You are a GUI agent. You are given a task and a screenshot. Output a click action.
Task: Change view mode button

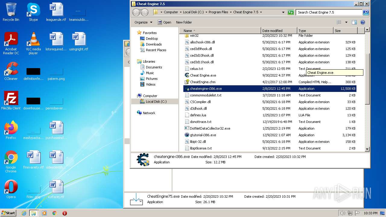point(339,22)
